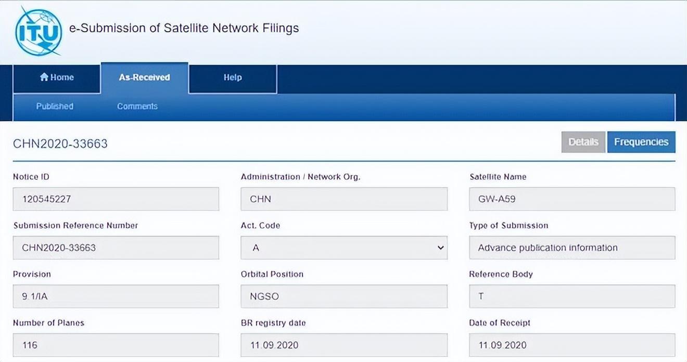Click the Administration / Network Org. field
This screenshot has height=362, width=687.
(344, 199)
